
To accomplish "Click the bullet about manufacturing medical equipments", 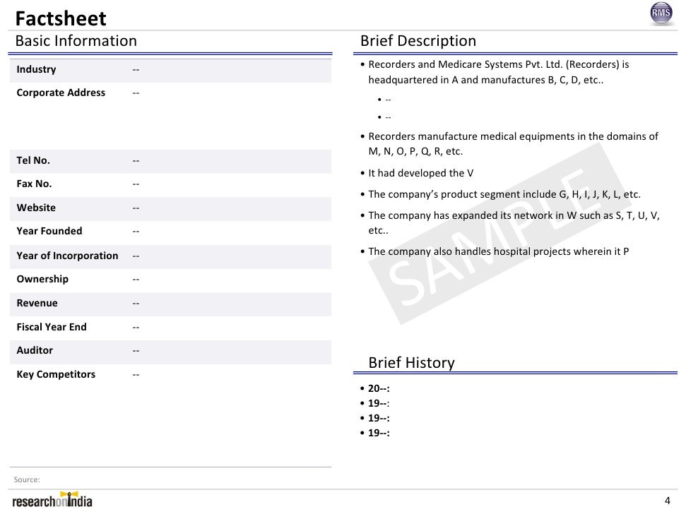I will pyautogui.click(x=509, y=144).
